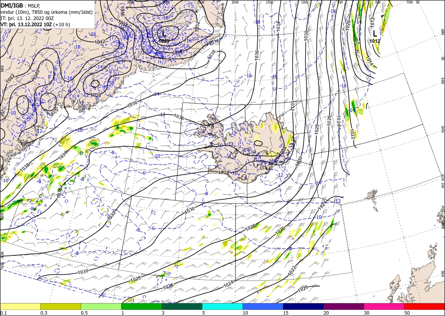The width and height of the screenshot is (445, 316).
Task: Click the legend value 15
Action: point(286,313)
